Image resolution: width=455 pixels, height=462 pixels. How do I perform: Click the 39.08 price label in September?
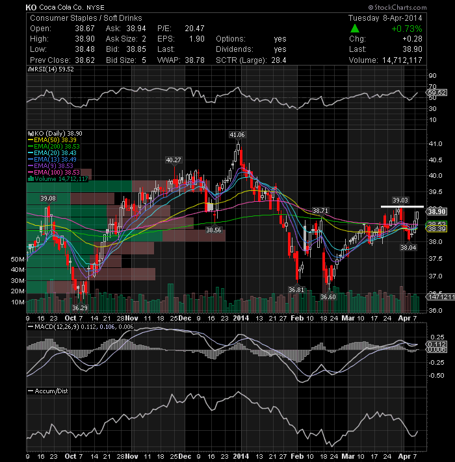48,199
